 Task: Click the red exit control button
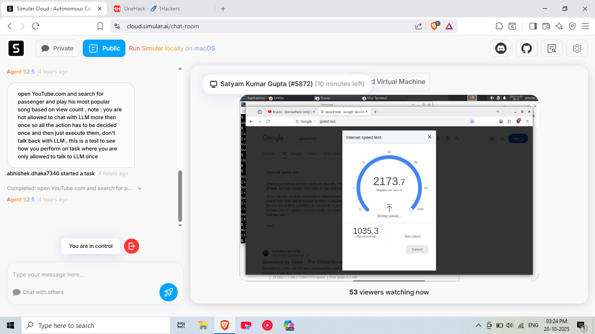tap(132, 246)
